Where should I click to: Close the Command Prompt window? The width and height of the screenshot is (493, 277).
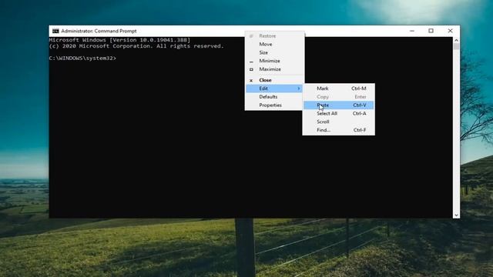coord(450,31)
